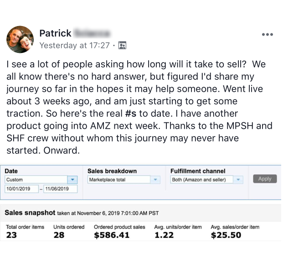Open Patrick's profile via name link
This screenshot has height=263, width=283.
(55, 33)
